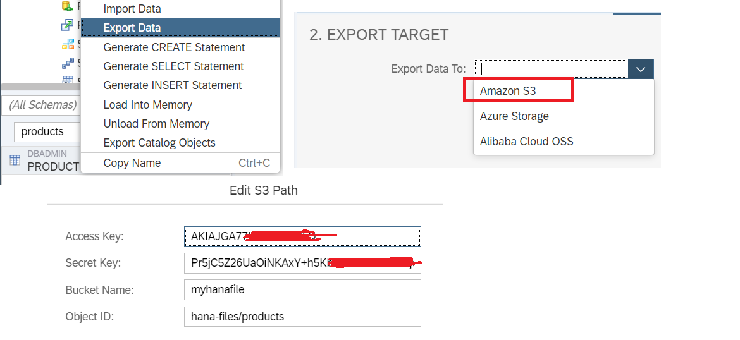Select Load Into Memory
The height and width of the screenshot is (340, 740).
pyautogui.click(x=147, y=105)
